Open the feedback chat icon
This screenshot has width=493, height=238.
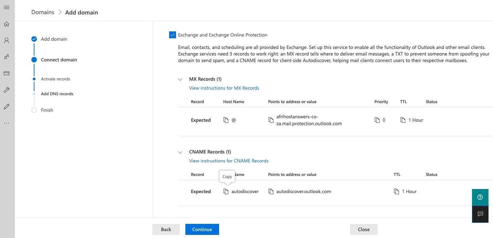[x=480, y=214]
